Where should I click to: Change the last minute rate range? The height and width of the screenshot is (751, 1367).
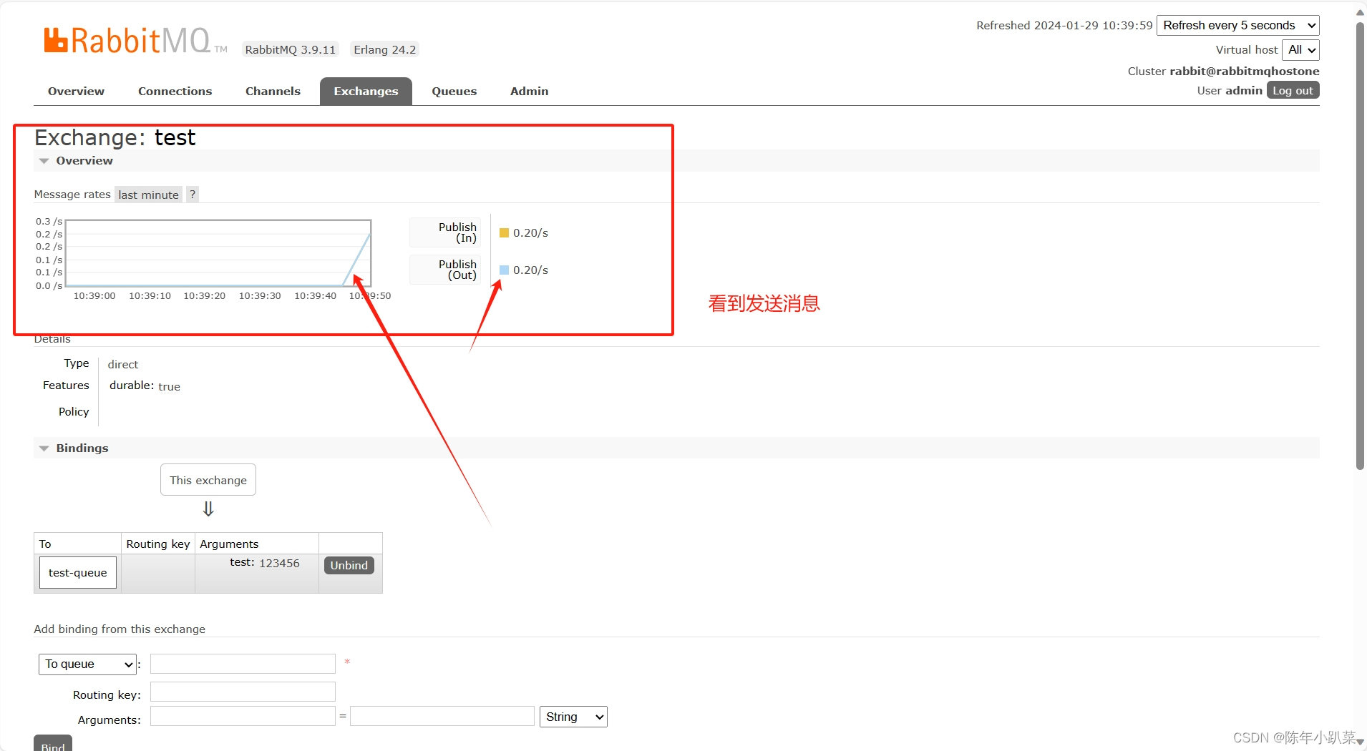coord(148,195)
